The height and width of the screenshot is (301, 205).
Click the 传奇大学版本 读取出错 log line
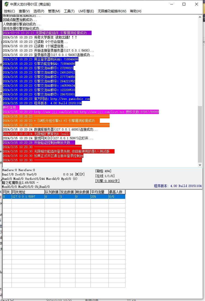(x=40, y=37)
